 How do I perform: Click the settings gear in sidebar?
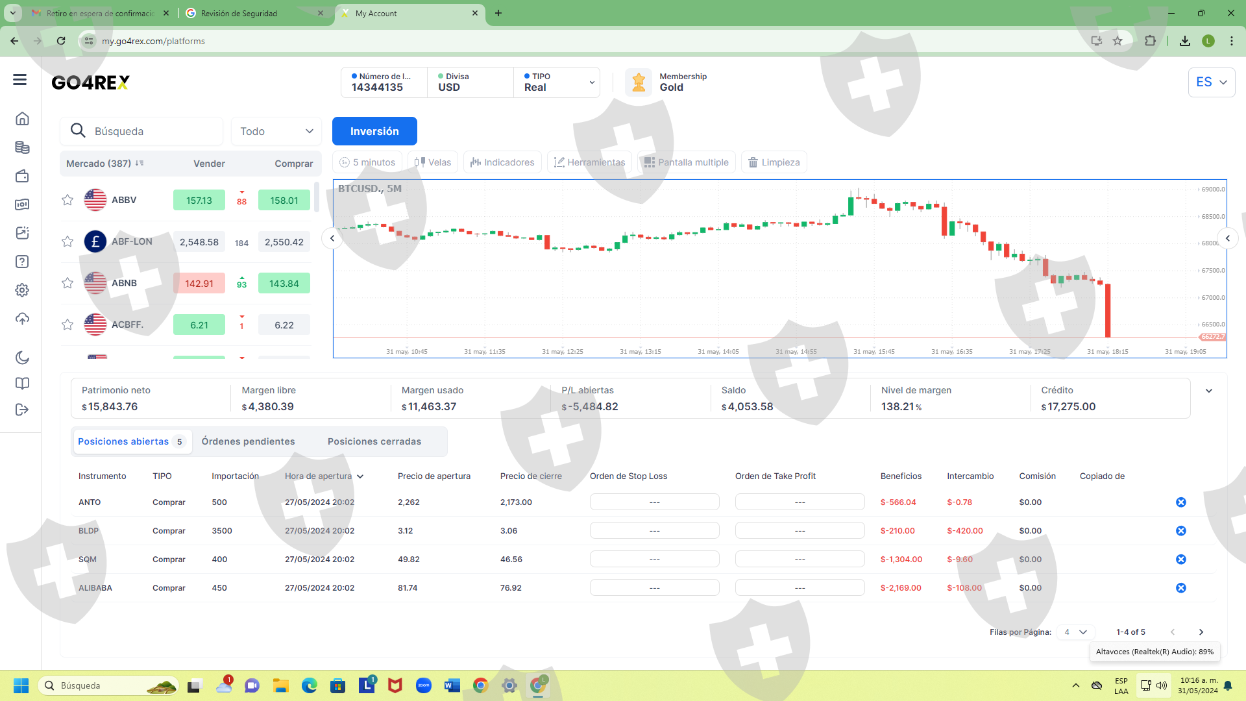[x=22, y=290]
